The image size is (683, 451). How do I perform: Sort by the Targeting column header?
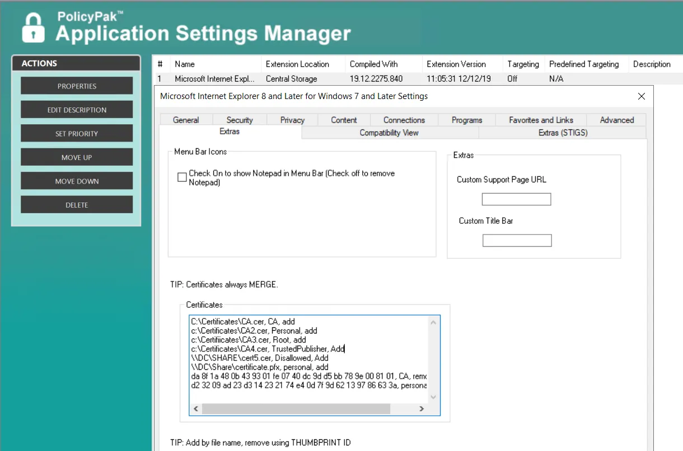(523, 64)
